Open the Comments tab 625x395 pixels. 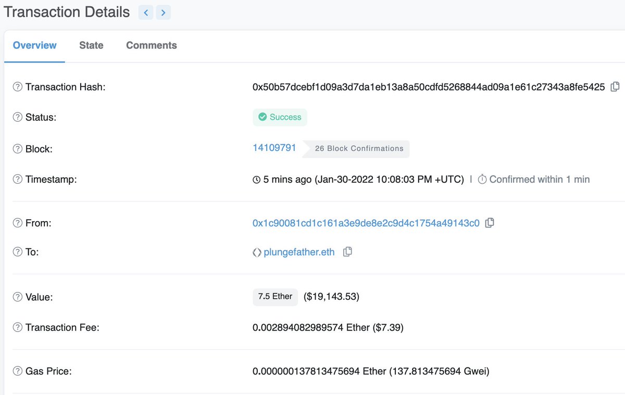coord(151,45)
